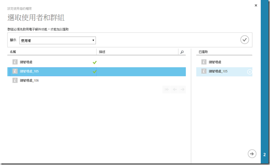
Task: Toggle the green checkmark for 總管理處
Action: [x=94, y=62]
